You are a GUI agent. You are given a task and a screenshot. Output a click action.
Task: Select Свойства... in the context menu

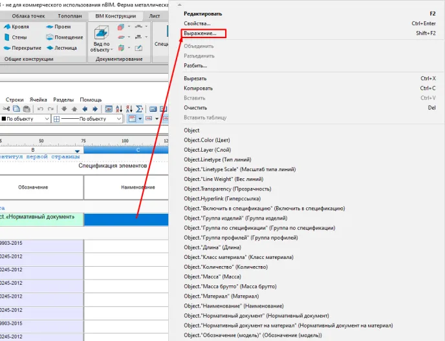tap(197, 23)
